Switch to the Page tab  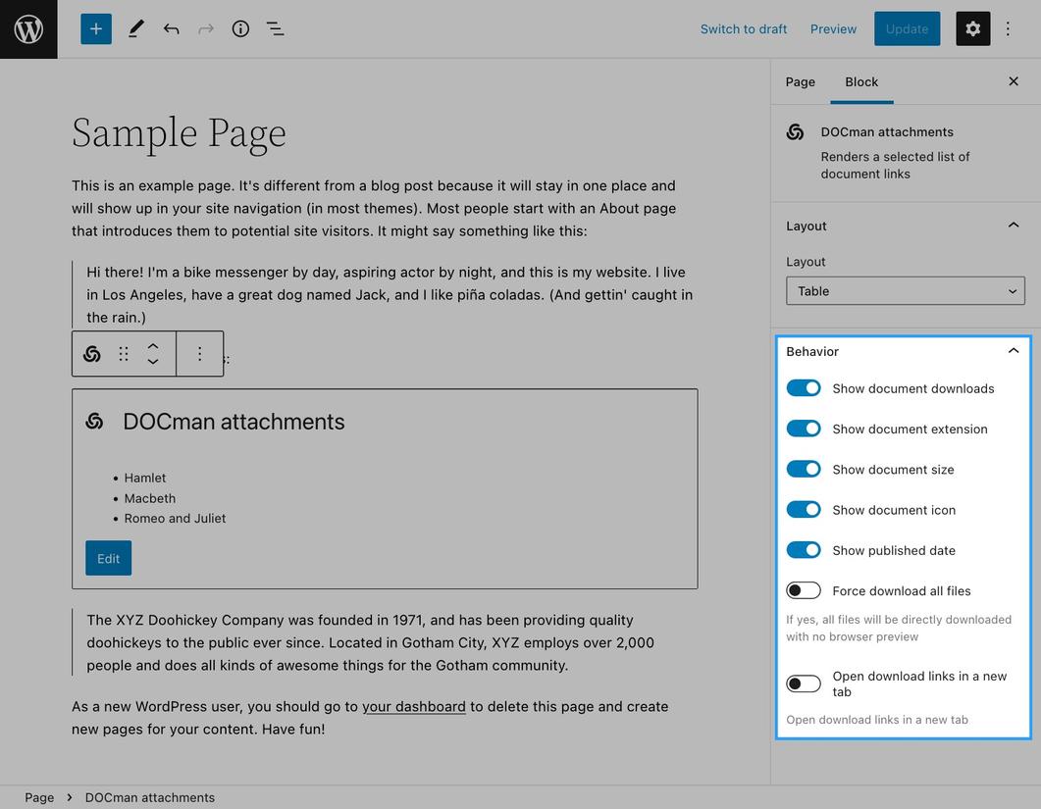click(800, 81)
